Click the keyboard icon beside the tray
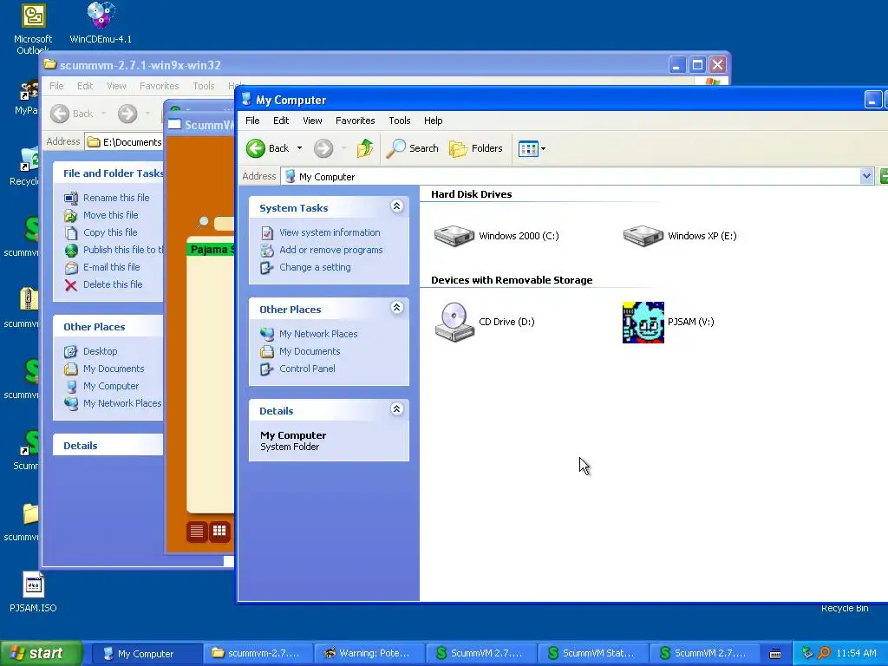Viewport: 888px width, 666px height. coord(775,654)
